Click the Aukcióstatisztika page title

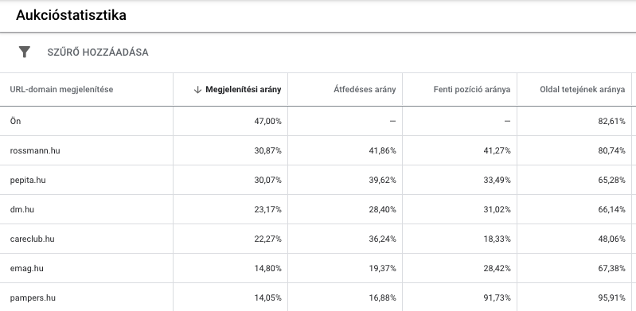coord(71,15)
